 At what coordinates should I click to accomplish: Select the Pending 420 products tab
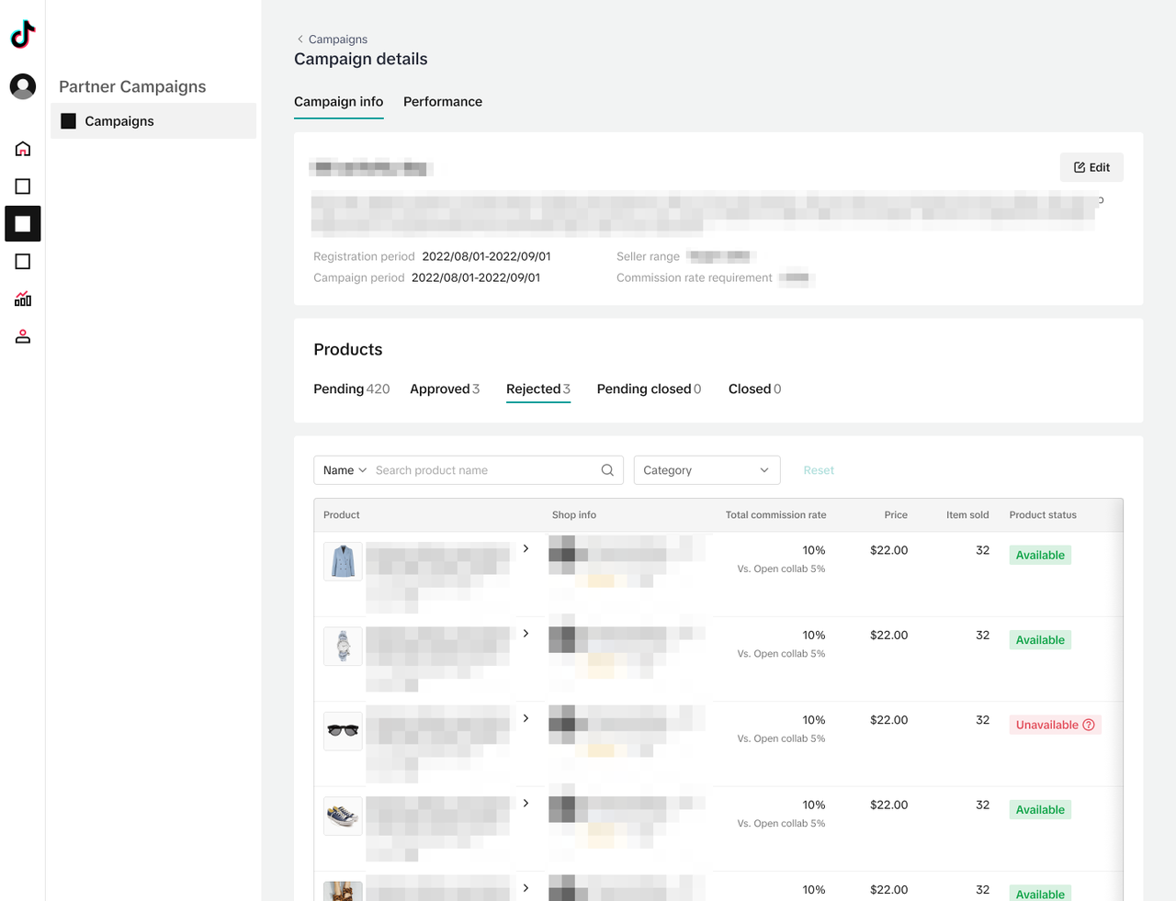pos(351,389)
